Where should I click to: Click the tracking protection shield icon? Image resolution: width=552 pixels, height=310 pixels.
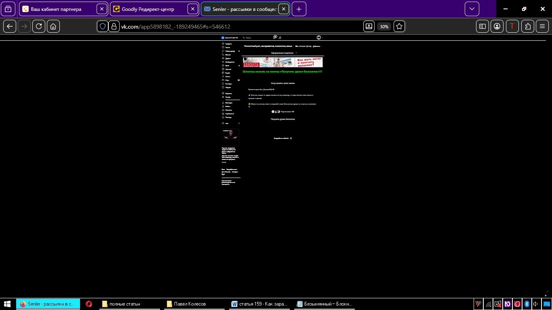(x=103, y=26)
